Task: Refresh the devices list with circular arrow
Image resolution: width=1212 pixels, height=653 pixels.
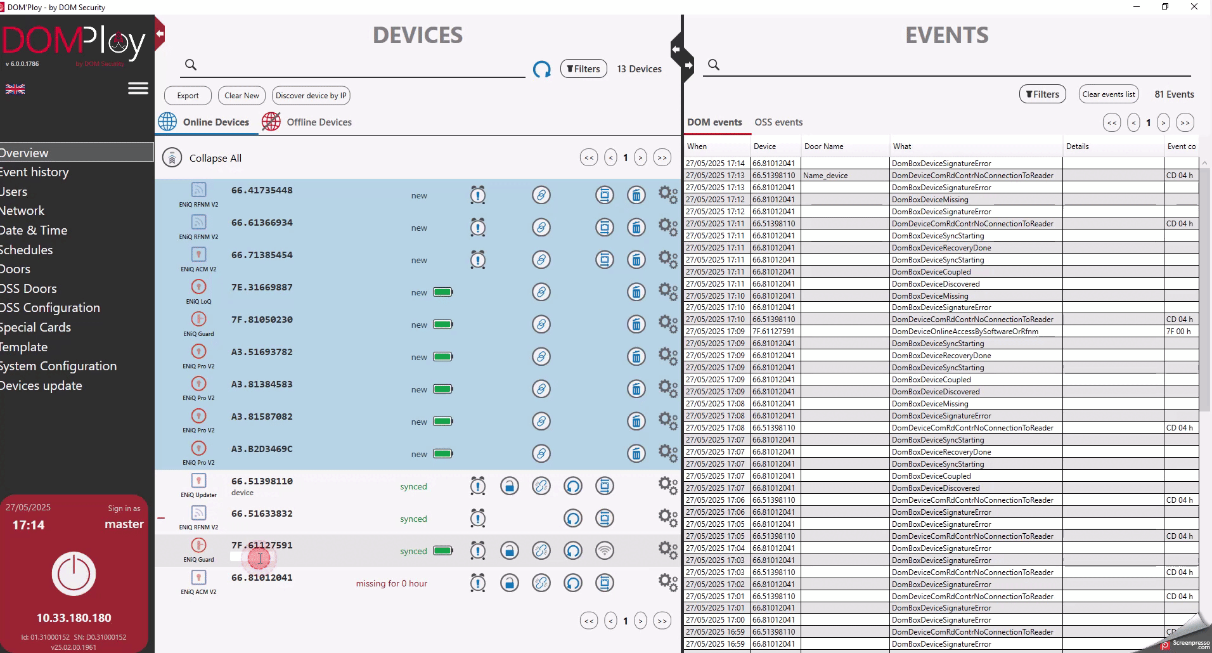Action: 541,69
